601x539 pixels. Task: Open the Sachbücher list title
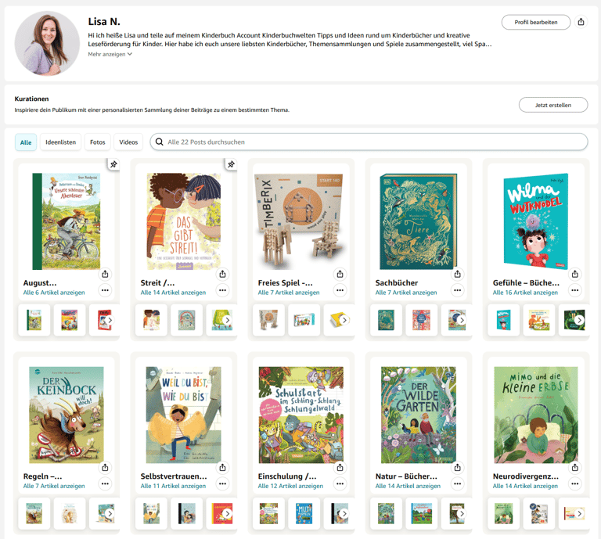click(396, 282)
